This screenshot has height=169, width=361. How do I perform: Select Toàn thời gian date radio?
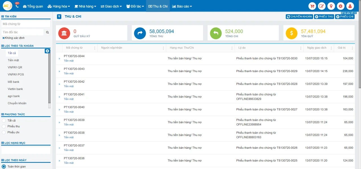[4, 166]
